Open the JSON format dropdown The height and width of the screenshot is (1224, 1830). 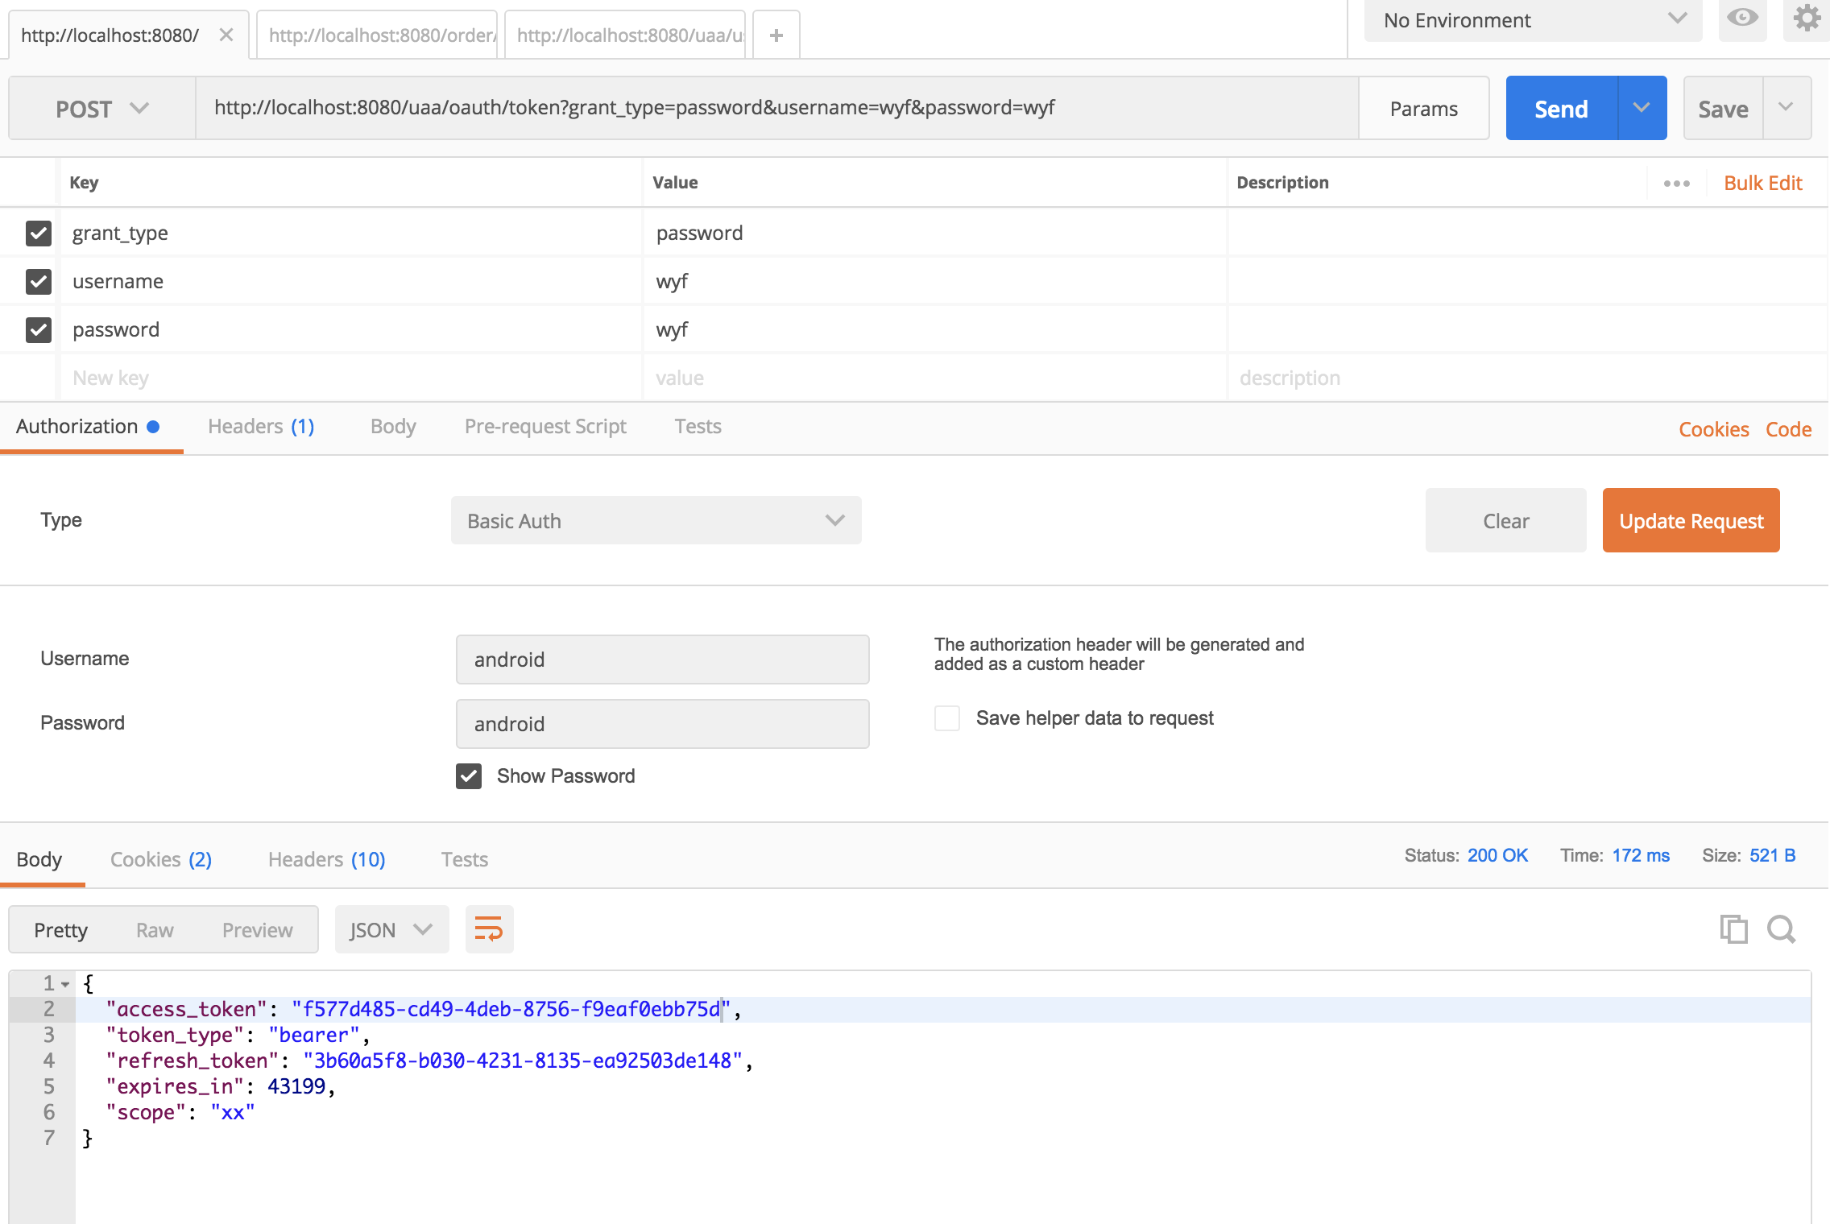point(391,930)
